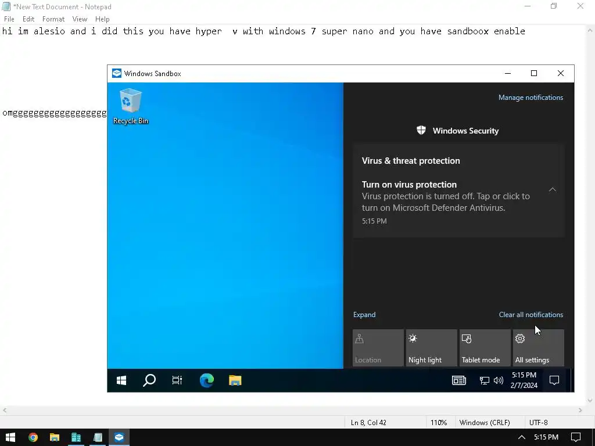
Task: Click Notepad vertical scrollbar down arrow
Action: point(590,401)
